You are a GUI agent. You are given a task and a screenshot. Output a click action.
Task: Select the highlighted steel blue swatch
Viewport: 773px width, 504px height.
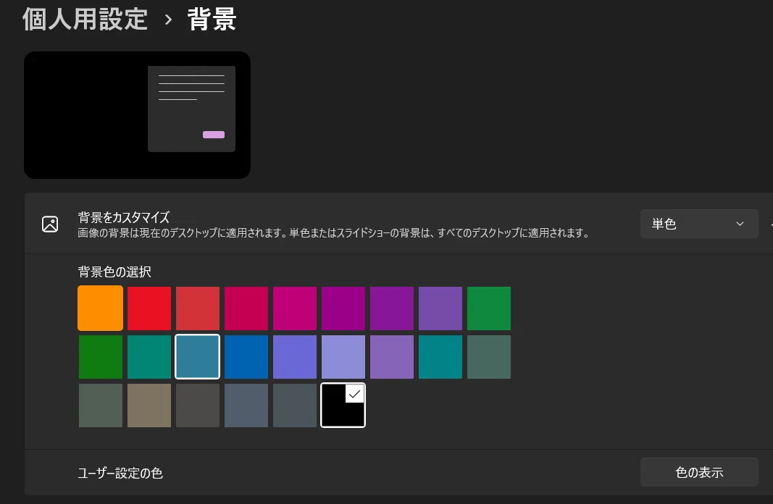click(x=198, y=357)
